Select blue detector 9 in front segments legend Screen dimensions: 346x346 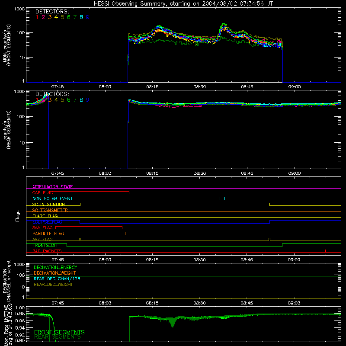coord(88,17)
